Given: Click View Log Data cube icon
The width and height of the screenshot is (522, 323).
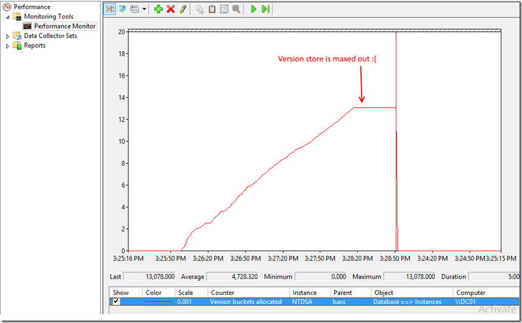Looking at the screenshot, I should click(122, 9).
